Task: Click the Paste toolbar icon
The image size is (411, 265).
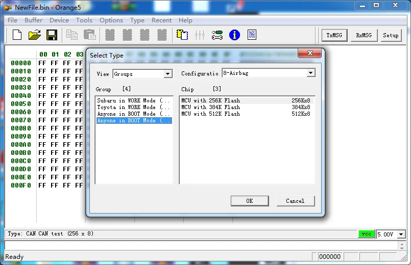Action: (90, 35)
